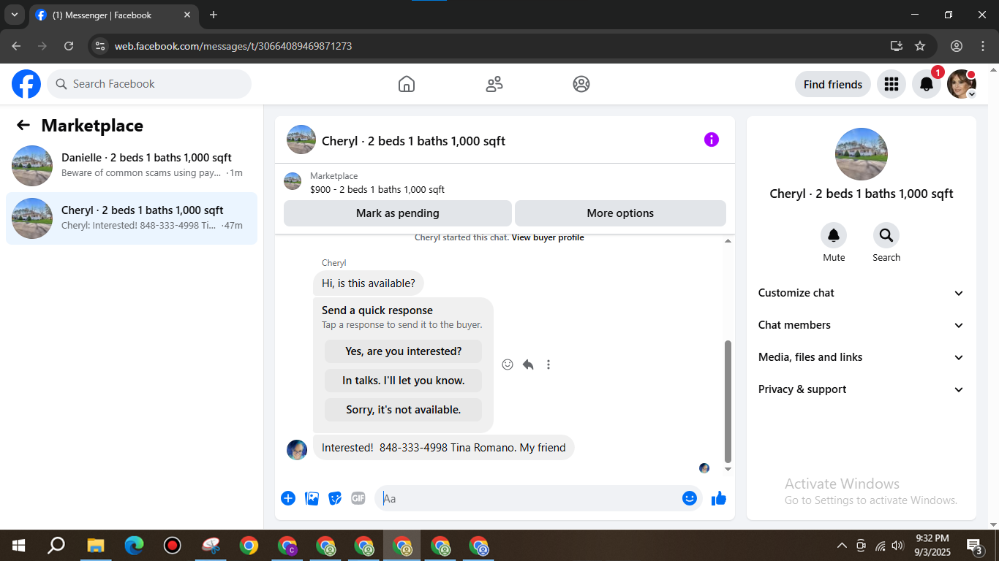React to the quick response message
The width and height of the screenshot is (999, 561).
pos(508,365)
